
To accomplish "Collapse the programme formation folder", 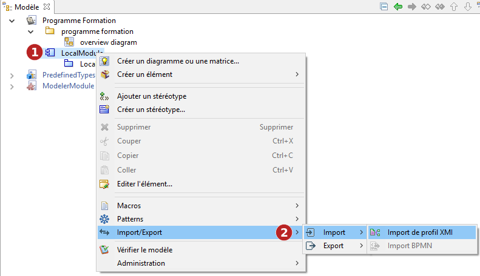I will click(30, 31).
